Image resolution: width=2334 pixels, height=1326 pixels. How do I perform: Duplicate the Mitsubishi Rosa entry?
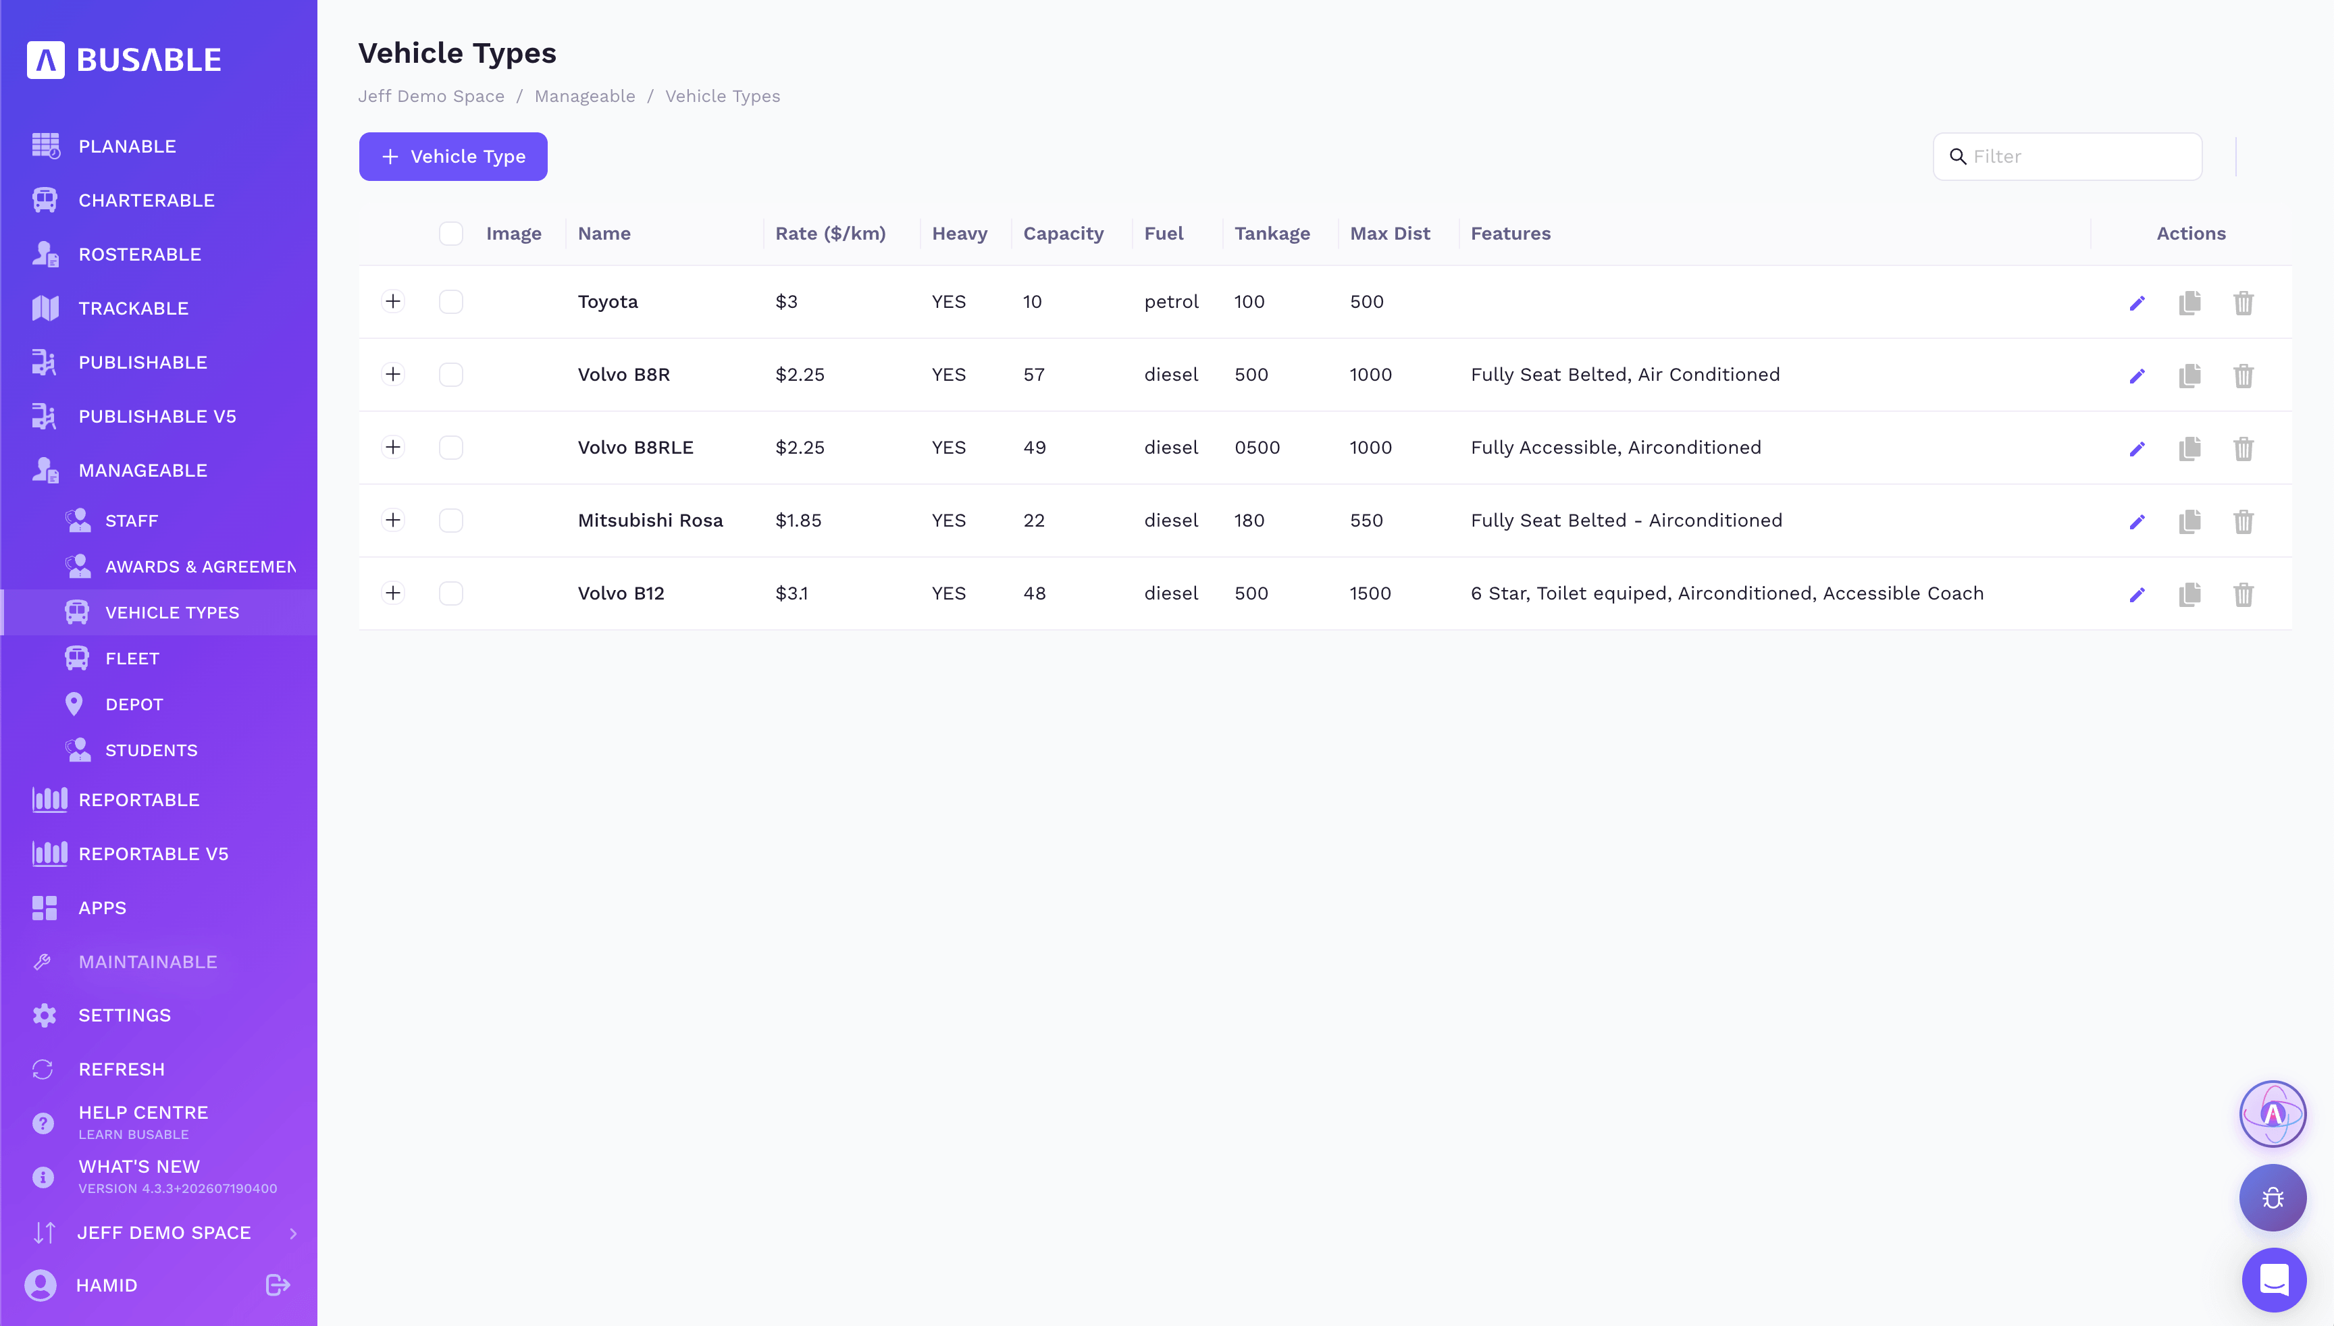coord(2190,521)
